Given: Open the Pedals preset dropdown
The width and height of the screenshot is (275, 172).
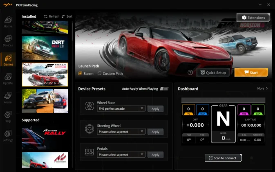Looking at the screenshot, I should [x=121, y=155].
